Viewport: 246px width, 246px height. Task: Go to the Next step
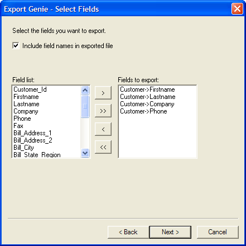click(x=170, y=232)
